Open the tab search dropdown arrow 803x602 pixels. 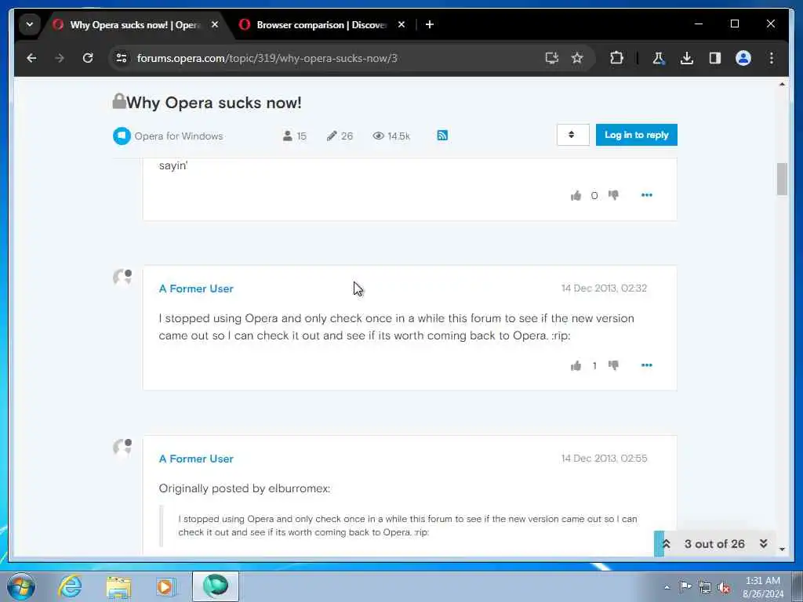30,24
